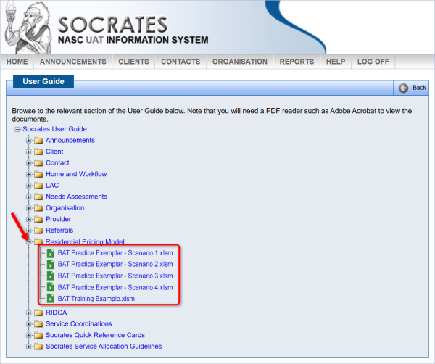
Task: Click the Service Coordinations link
Action: click(x=79, y=324)
